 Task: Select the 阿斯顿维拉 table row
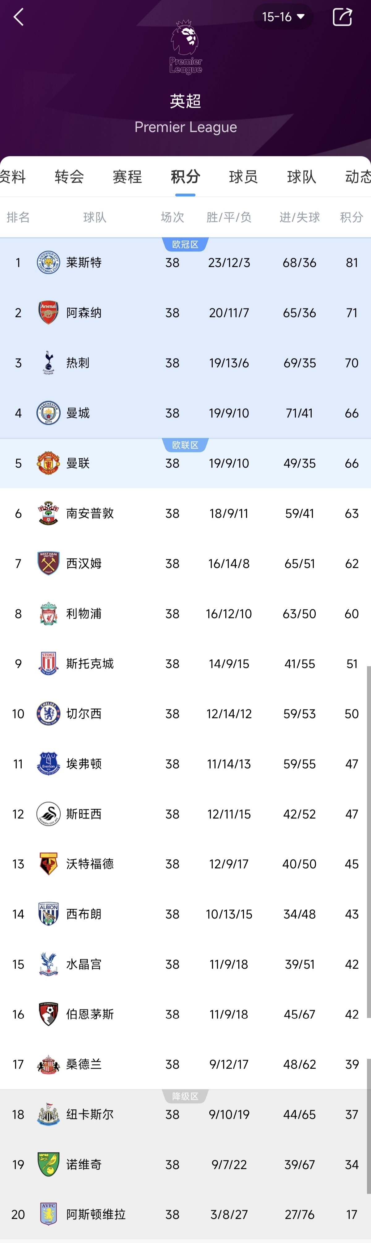(185, 1214)
